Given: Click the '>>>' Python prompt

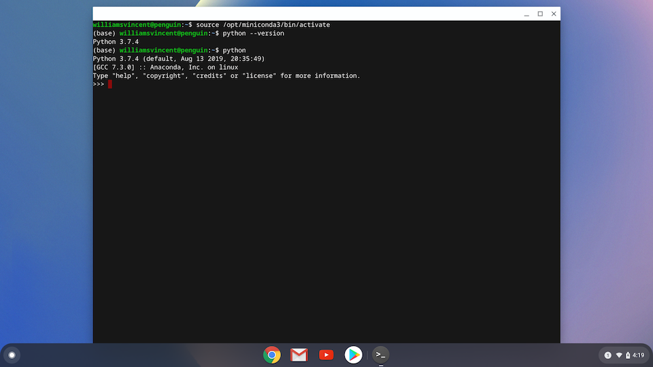Looking at the screenshot, I should [x=98, y=84].
